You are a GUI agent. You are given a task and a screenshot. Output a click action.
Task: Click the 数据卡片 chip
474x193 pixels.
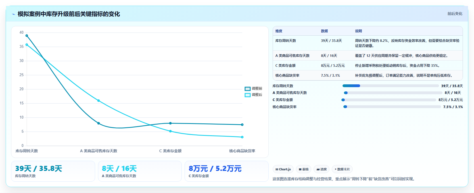[342, 169]
